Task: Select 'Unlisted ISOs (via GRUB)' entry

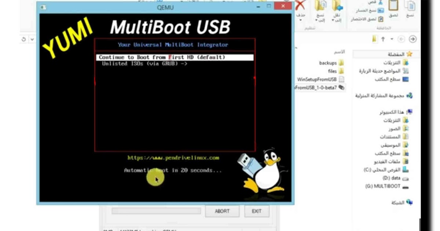Action: pyautogui.click(x=144, y=63)
